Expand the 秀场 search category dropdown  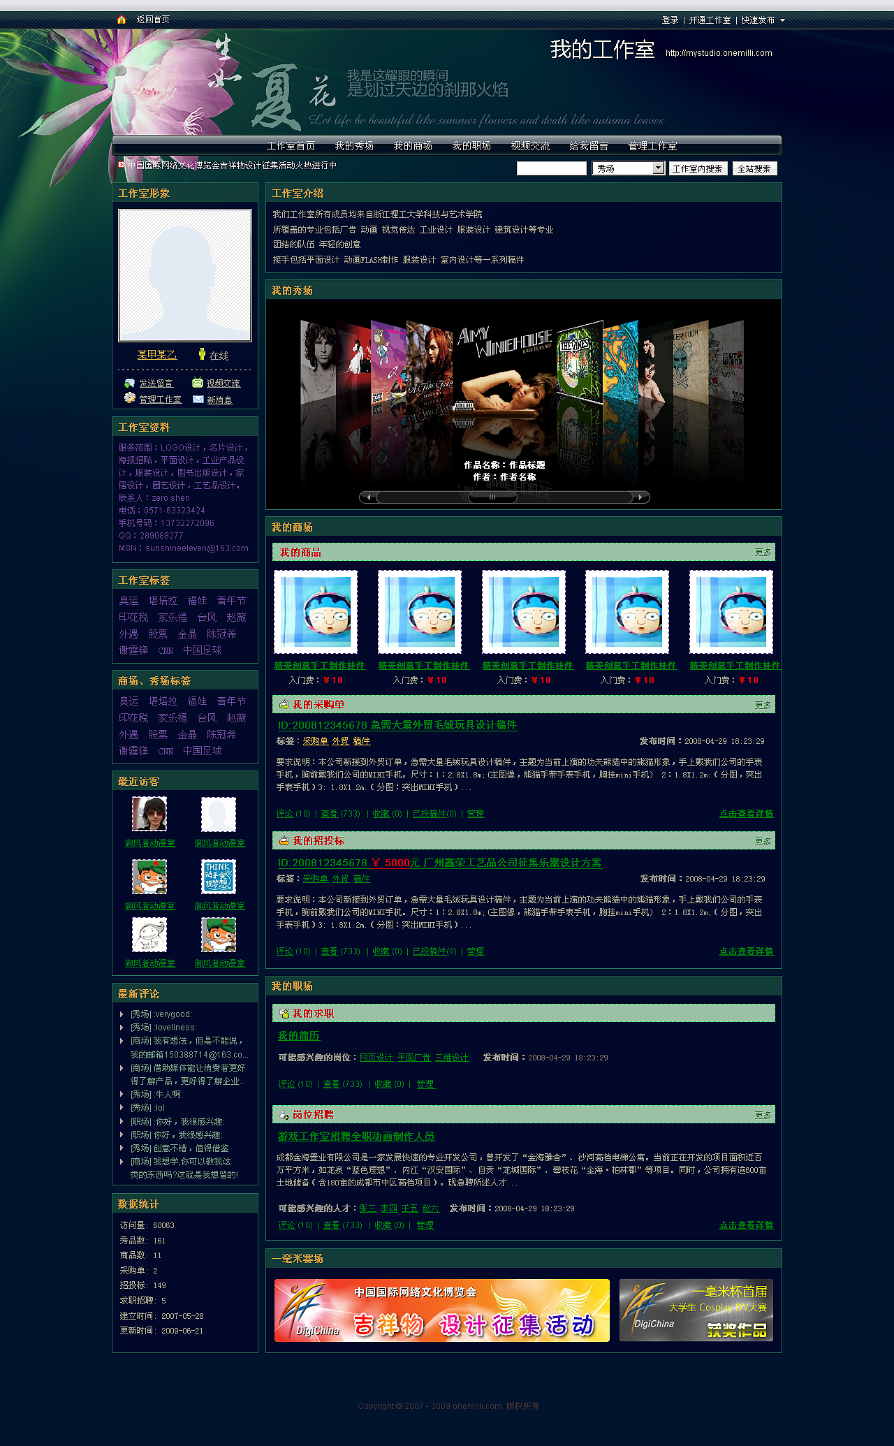click(658, 168)
